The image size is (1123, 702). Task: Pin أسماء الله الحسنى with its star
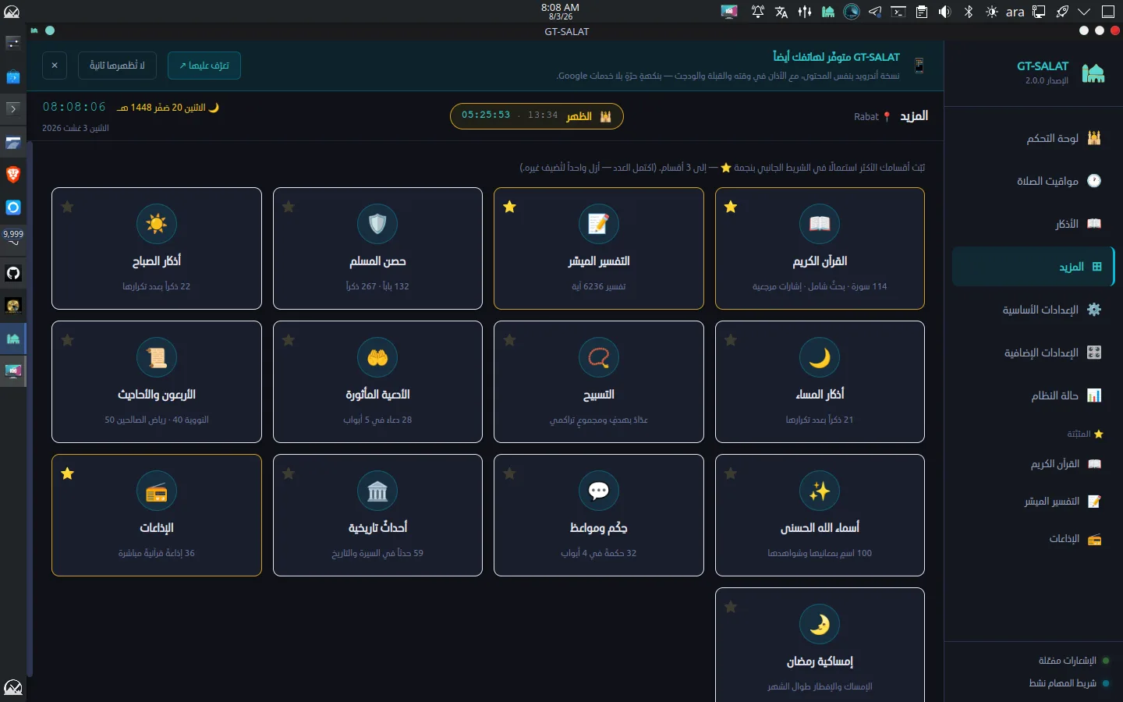pyautogui.click(x=731, y=473)
